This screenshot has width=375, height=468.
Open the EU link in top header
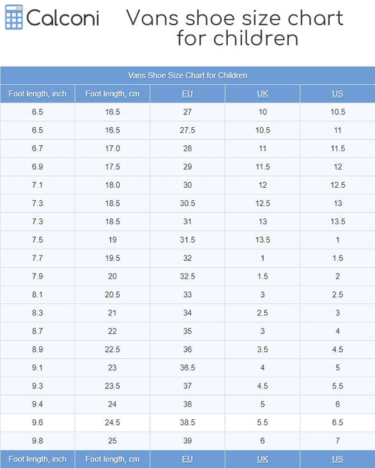point(187,94)
